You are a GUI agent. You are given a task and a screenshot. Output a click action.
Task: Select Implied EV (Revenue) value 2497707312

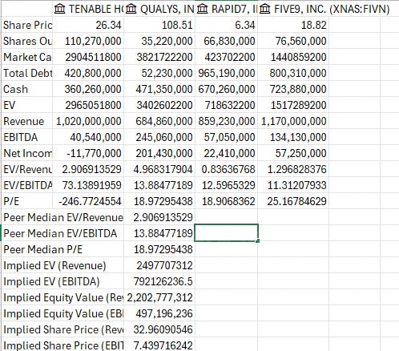(164, 265)
